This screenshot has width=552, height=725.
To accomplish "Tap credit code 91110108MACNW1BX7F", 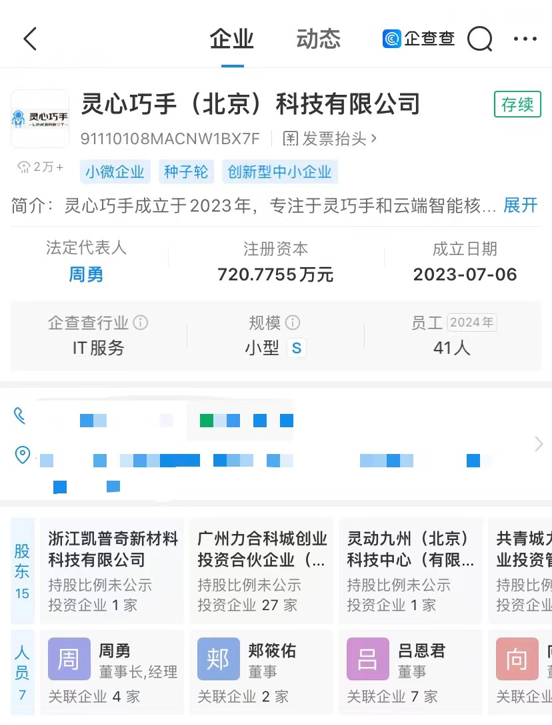I will click(170, 138).
